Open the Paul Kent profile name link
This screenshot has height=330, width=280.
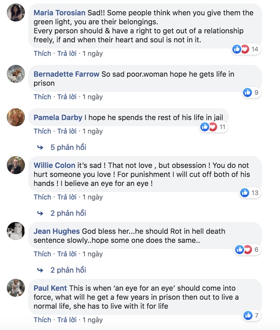click(x=50, y=288)
